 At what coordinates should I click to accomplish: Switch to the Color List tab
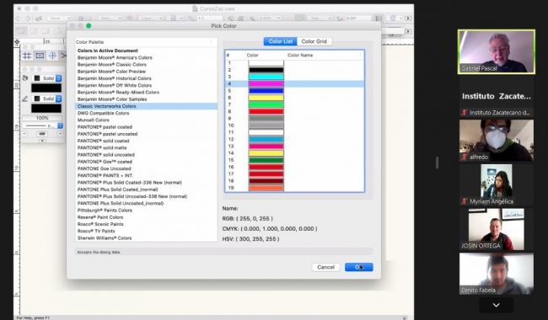pos(280,41)
